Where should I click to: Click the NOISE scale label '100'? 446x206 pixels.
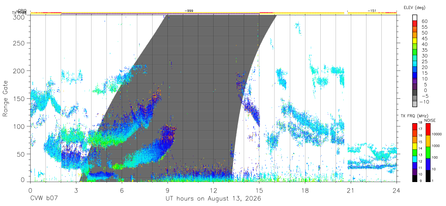(434, 157)
